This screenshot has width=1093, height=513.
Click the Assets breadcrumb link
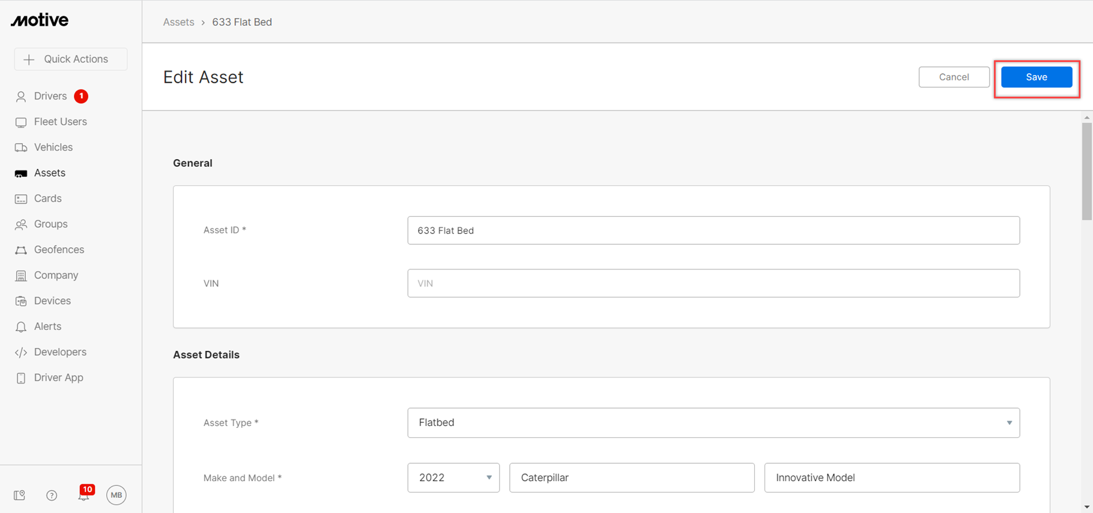coord(179,22)
